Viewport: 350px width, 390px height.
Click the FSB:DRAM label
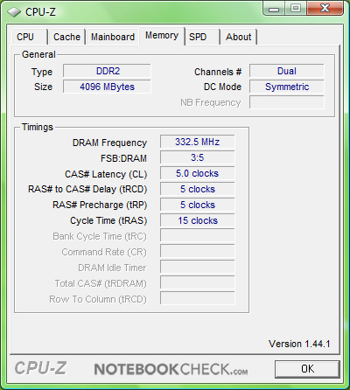[x=123, y=158]
